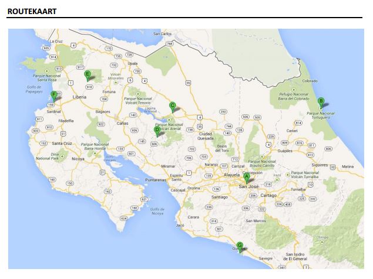Click the Golfo de Nicoya label
Image resolution: width=373 pixels, height=279 pixels.
(157, 212)
